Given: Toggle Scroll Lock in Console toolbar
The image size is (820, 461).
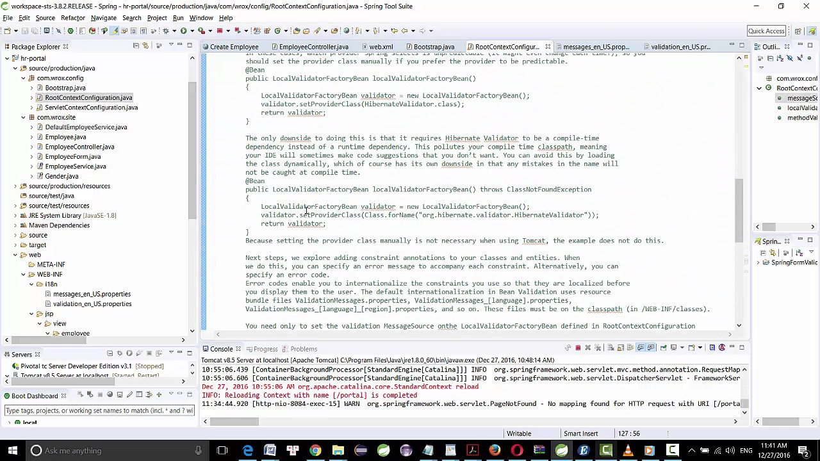Looking at the screenshot, I should (x=619, y=348).
